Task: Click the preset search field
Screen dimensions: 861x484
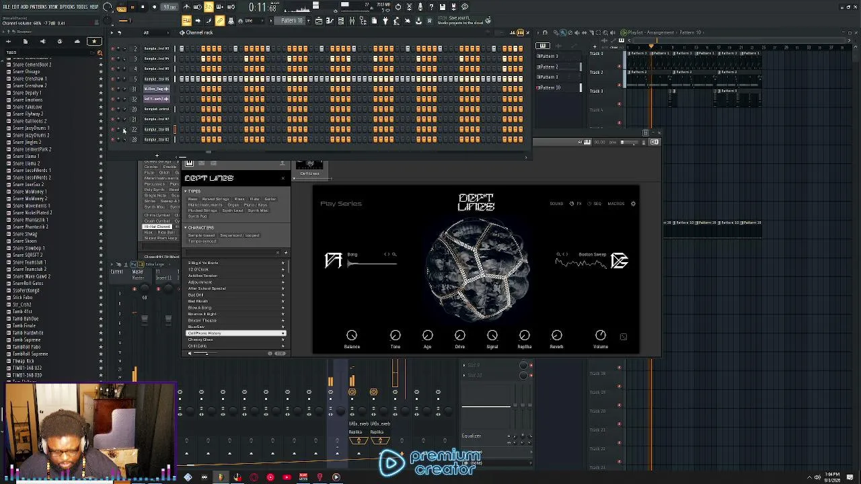Action: pos(232,253)
